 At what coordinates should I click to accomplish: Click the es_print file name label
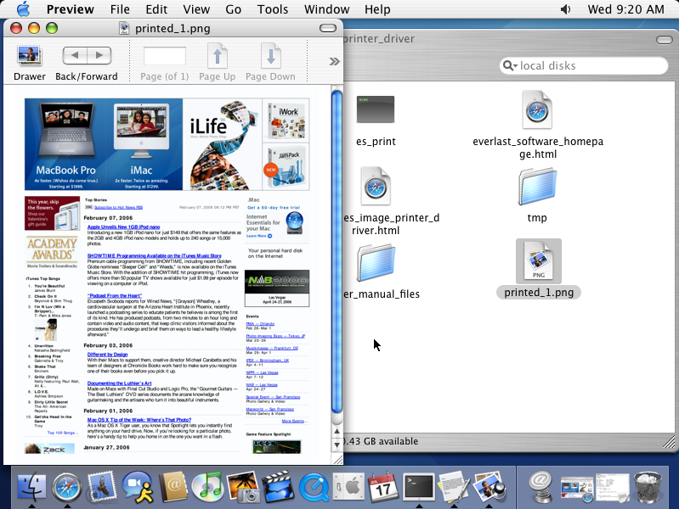376,142
